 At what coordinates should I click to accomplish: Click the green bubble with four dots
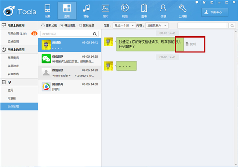(126, 66)
